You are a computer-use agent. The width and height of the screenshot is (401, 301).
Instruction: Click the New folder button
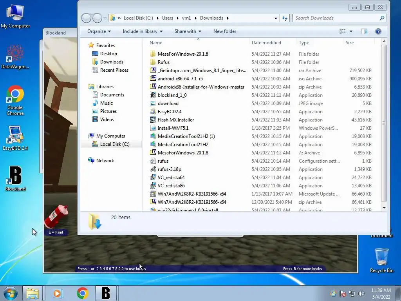[x=224, y=31]
